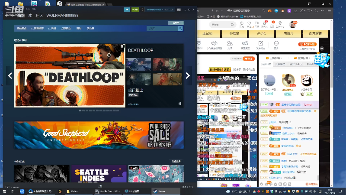Open the Steam help question mark

click(x=143, y=10)
